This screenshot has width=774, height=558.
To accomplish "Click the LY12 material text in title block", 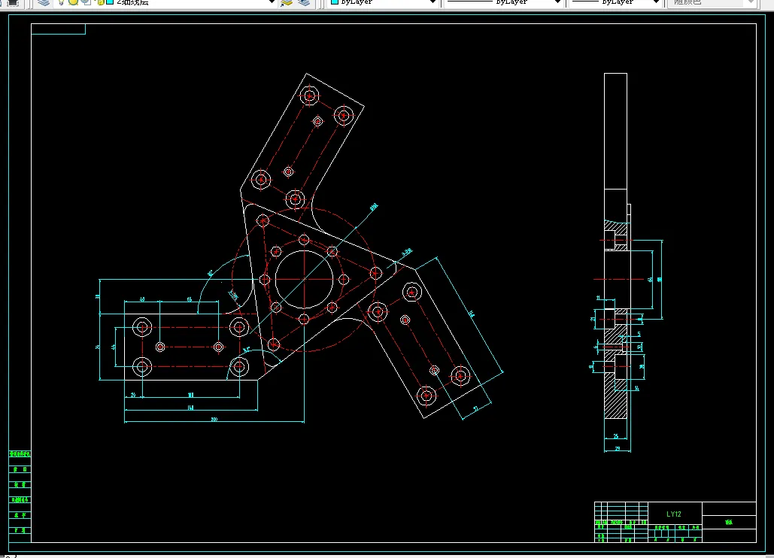I will [x=674, y=514].
